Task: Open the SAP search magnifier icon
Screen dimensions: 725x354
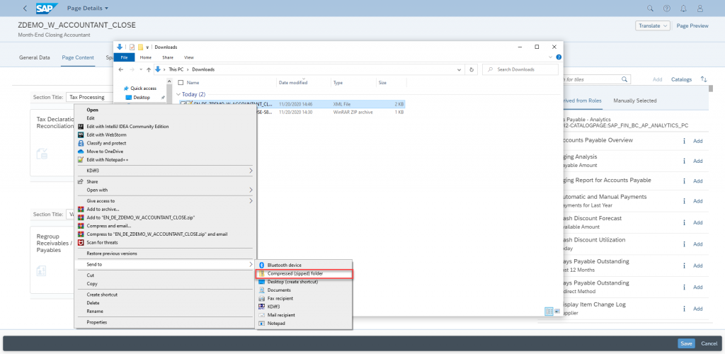Action: (650, 8)
